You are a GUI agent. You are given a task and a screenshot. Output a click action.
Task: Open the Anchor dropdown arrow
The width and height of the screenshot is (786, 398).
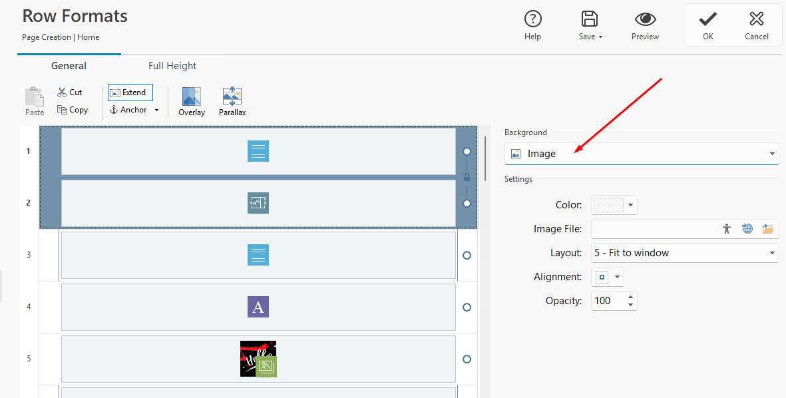(157, 110)
